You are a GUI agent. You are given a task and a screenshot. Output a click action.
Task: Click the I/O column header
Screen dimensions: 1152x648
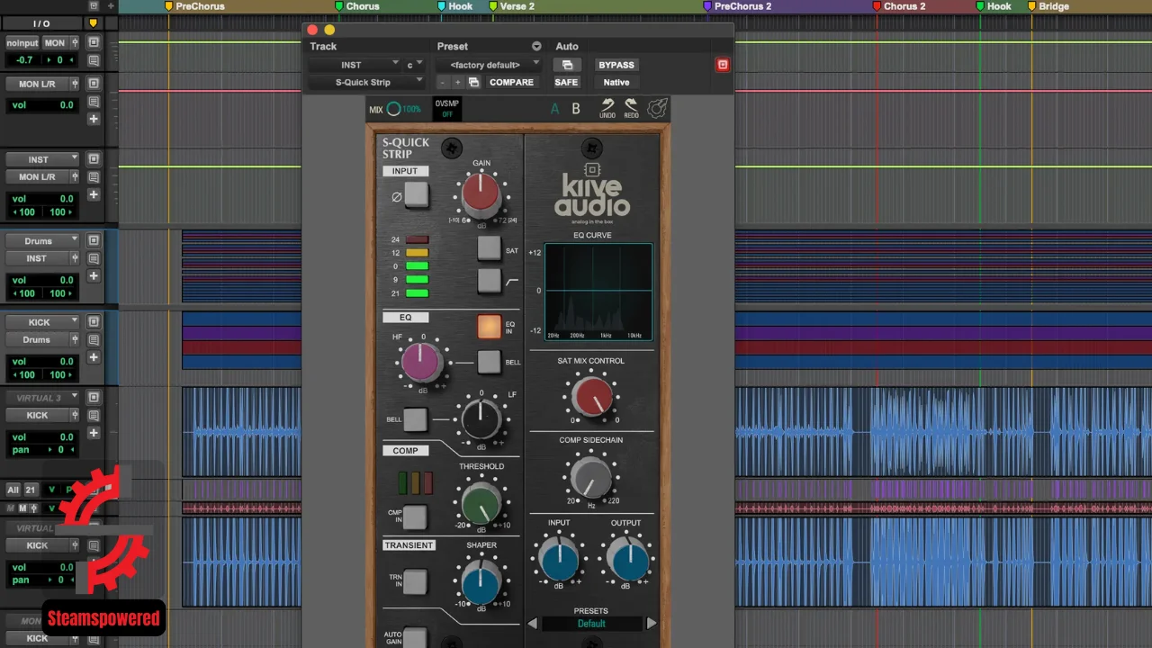coord(42,23)
